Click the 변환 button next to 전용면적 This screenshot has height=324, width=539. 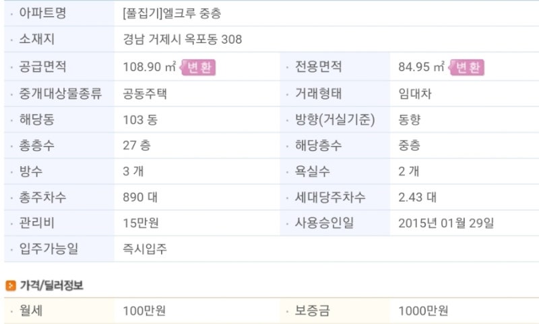click(467, 67)
